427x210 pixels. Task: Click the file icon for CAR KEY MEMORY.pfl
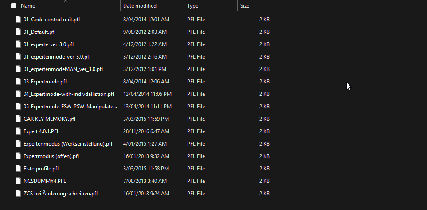18,119
